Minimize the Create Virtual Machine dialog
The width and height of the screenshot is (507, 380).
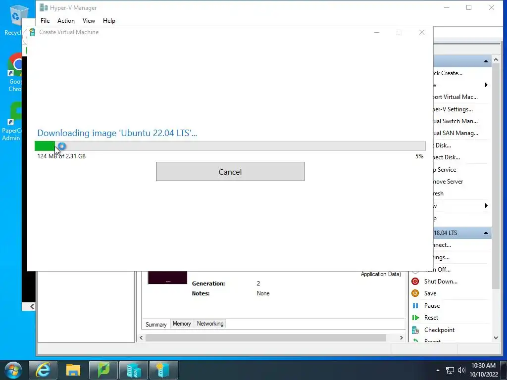pyautogui.click(x=377, y=32)
